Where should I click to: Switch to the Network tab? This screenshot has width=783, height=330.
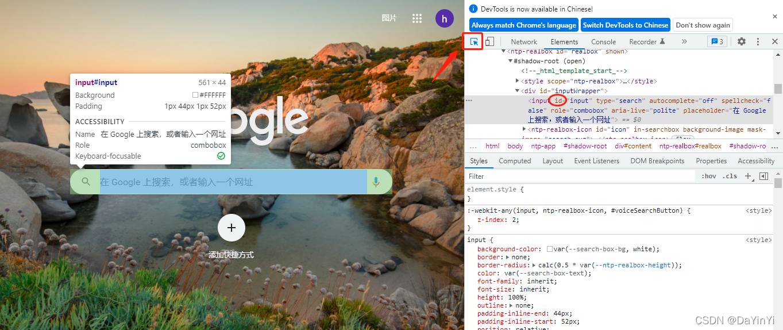(524, 41)
